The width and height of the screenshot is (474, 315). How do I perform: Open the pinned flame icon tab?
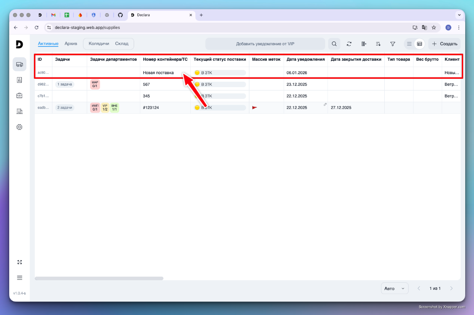[80, 15]
